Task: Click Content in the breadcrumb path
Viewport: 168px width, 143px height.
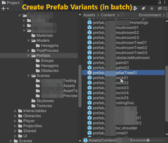Action: point(108,15)
